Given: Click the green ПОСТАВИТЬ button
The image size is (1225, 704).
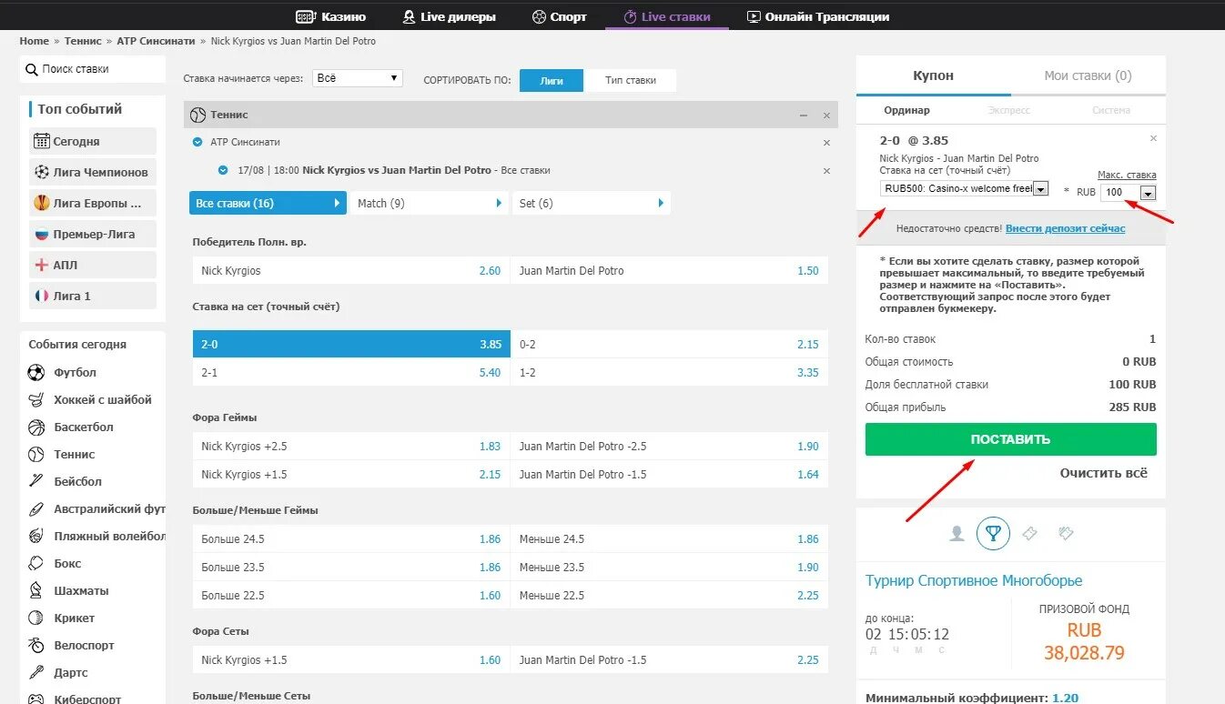Looking at the screenshot, I should pyautogui.click(x=1011, y=439).
